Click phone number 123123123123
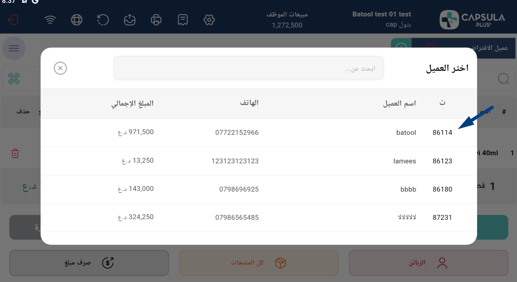517x282 pixels. pyautogui.click(x=235, y=161)
